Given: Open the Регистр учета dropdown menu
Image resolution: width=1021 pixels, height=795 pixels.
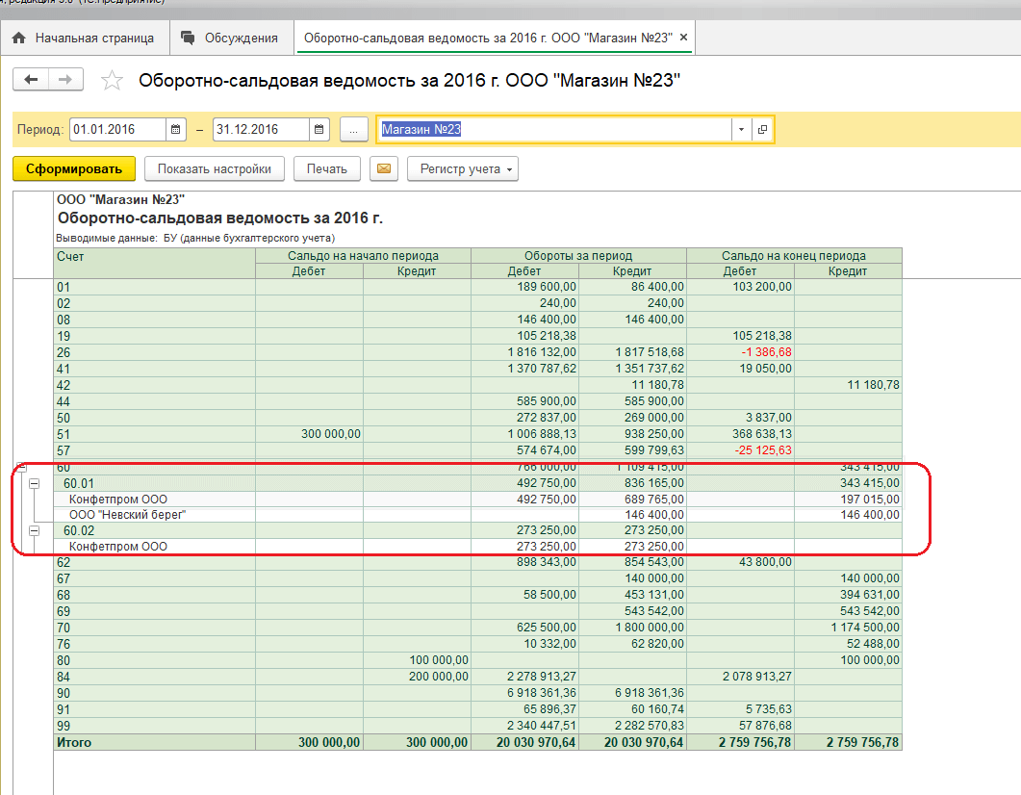Looking at the screenshot, I should click(x=463, y=169).
